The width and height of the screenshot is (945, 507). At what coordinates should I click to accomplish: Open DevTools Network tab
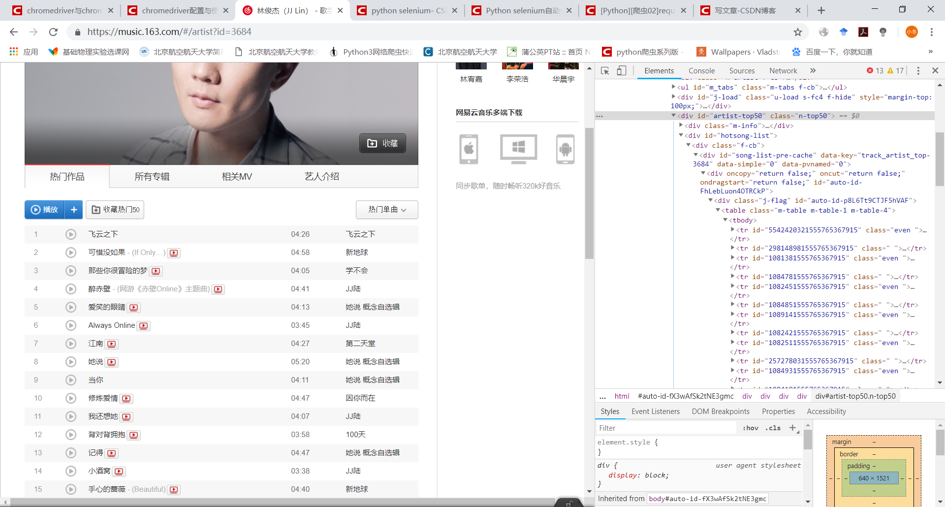783,71
